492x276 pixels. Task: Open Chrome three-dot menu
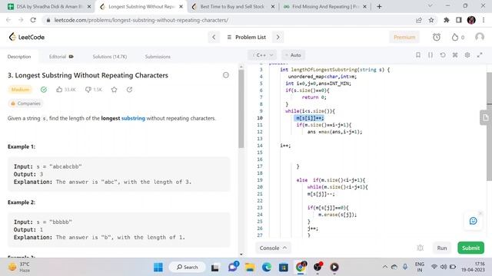(484, 20)
